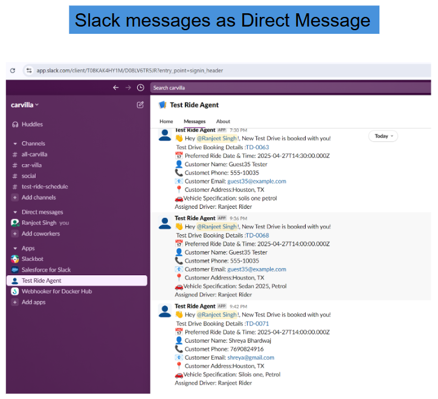438x399 pixels.
Task: Switch to the Messages tab
Action: 195,121
